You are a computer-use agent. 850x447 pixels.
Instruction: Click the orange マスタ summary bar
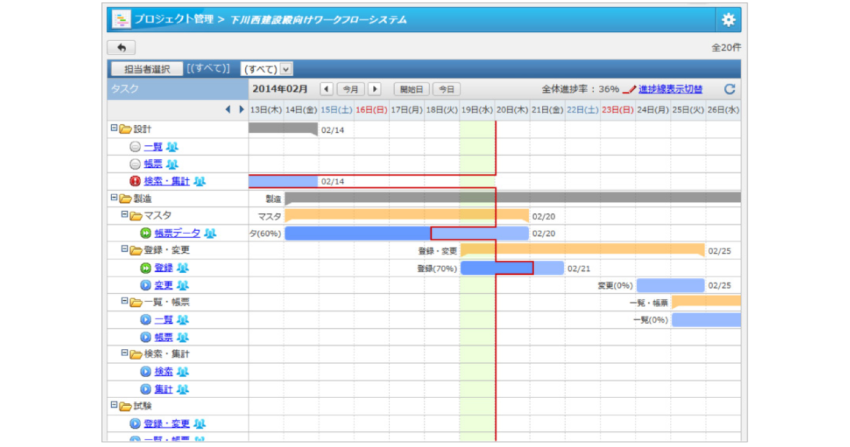point(407,215)
